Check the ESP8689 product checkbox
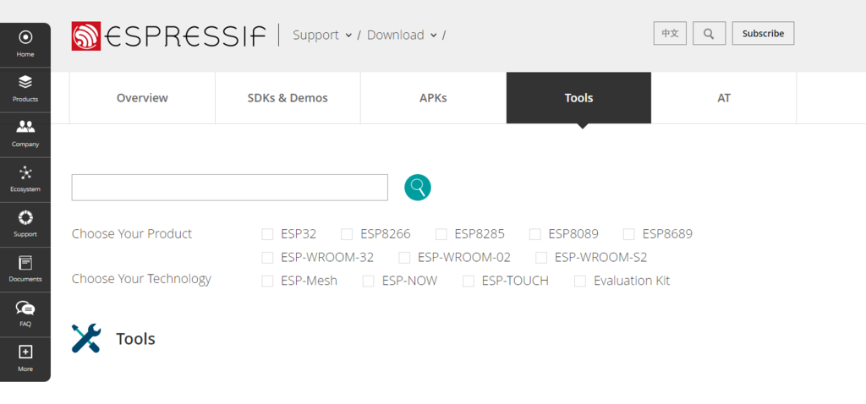This screenshot has height=404, width=866. [x=628, y=235]
